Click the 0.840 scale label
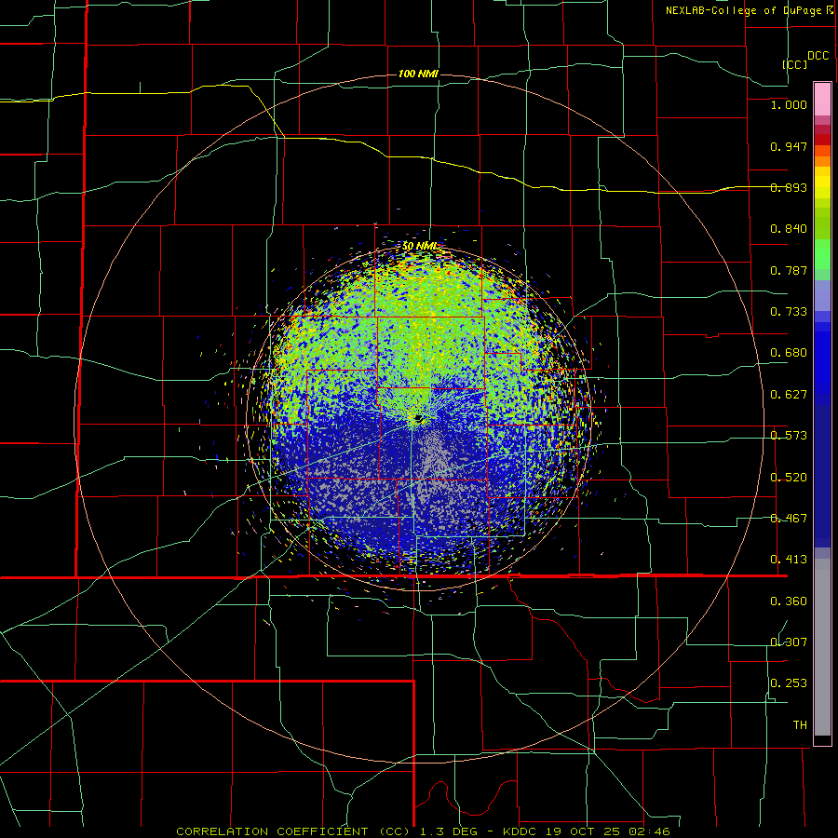The height and width of the screenshot is (838, 838). [789, 229]
